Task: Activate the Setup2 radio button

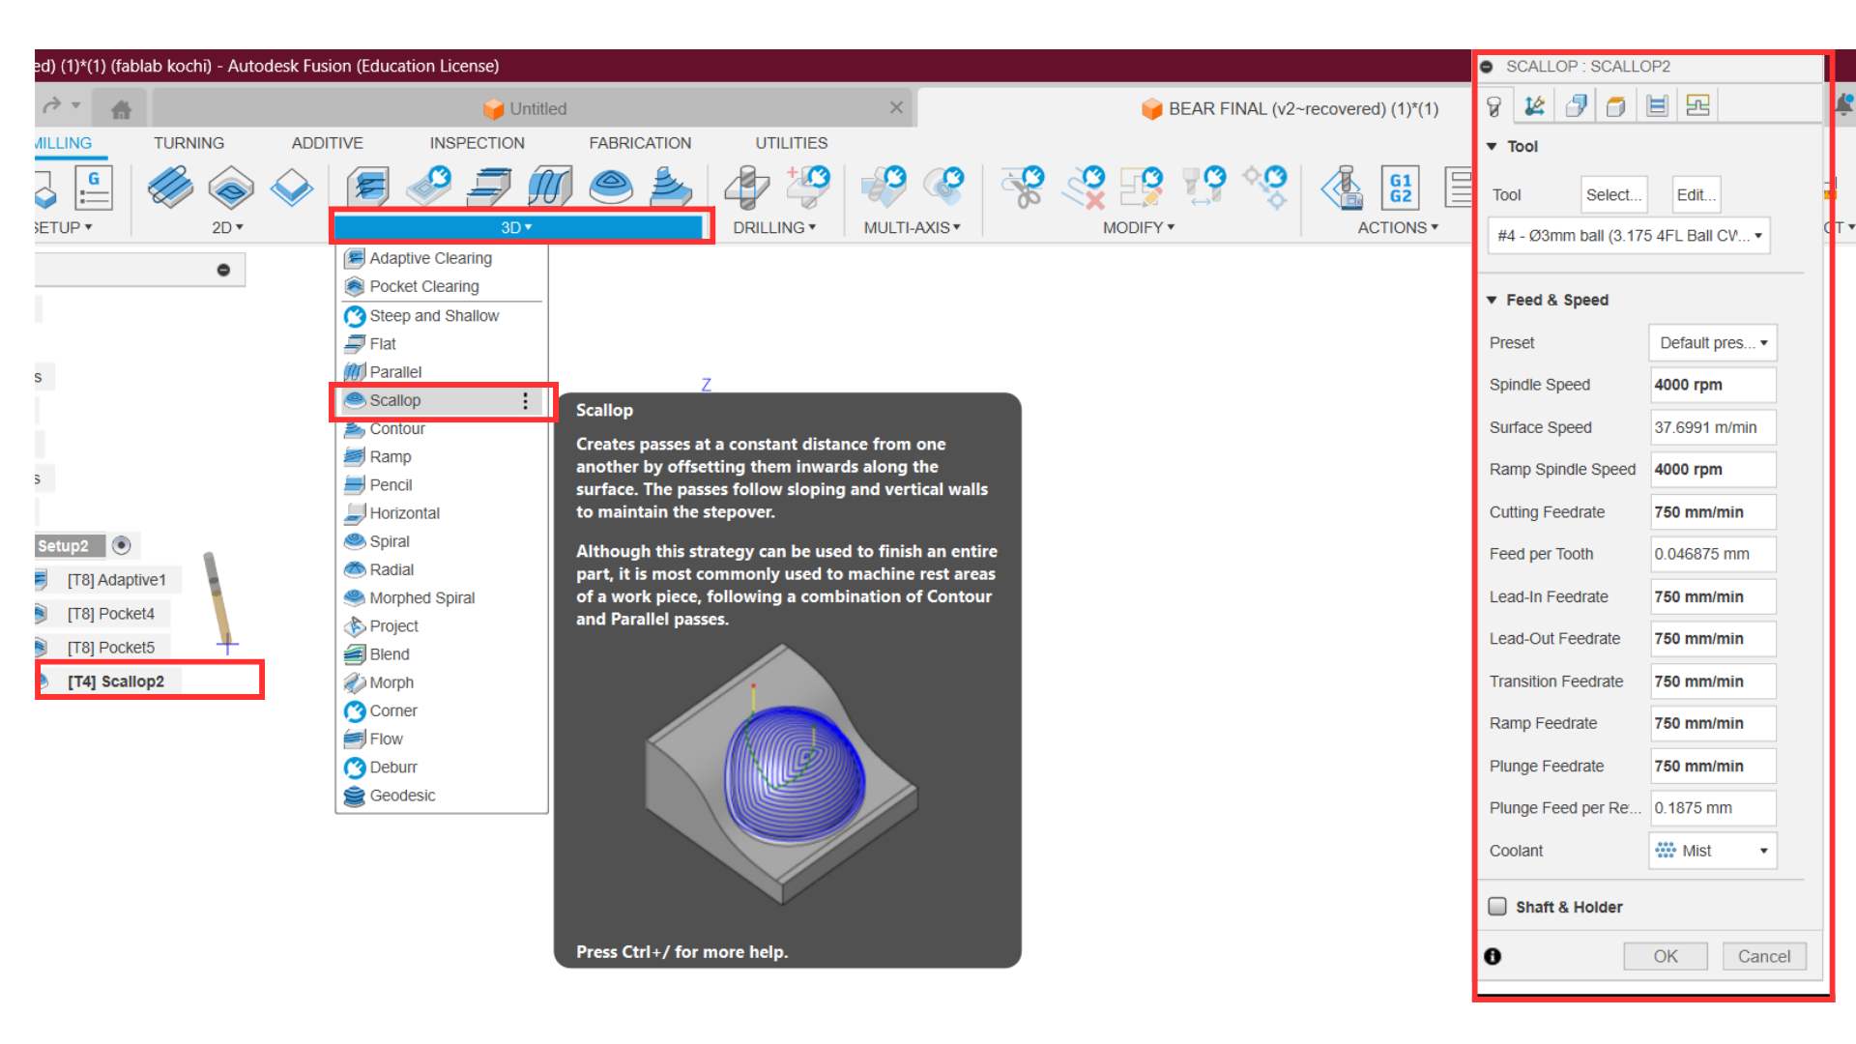Action: pos(121,545)
